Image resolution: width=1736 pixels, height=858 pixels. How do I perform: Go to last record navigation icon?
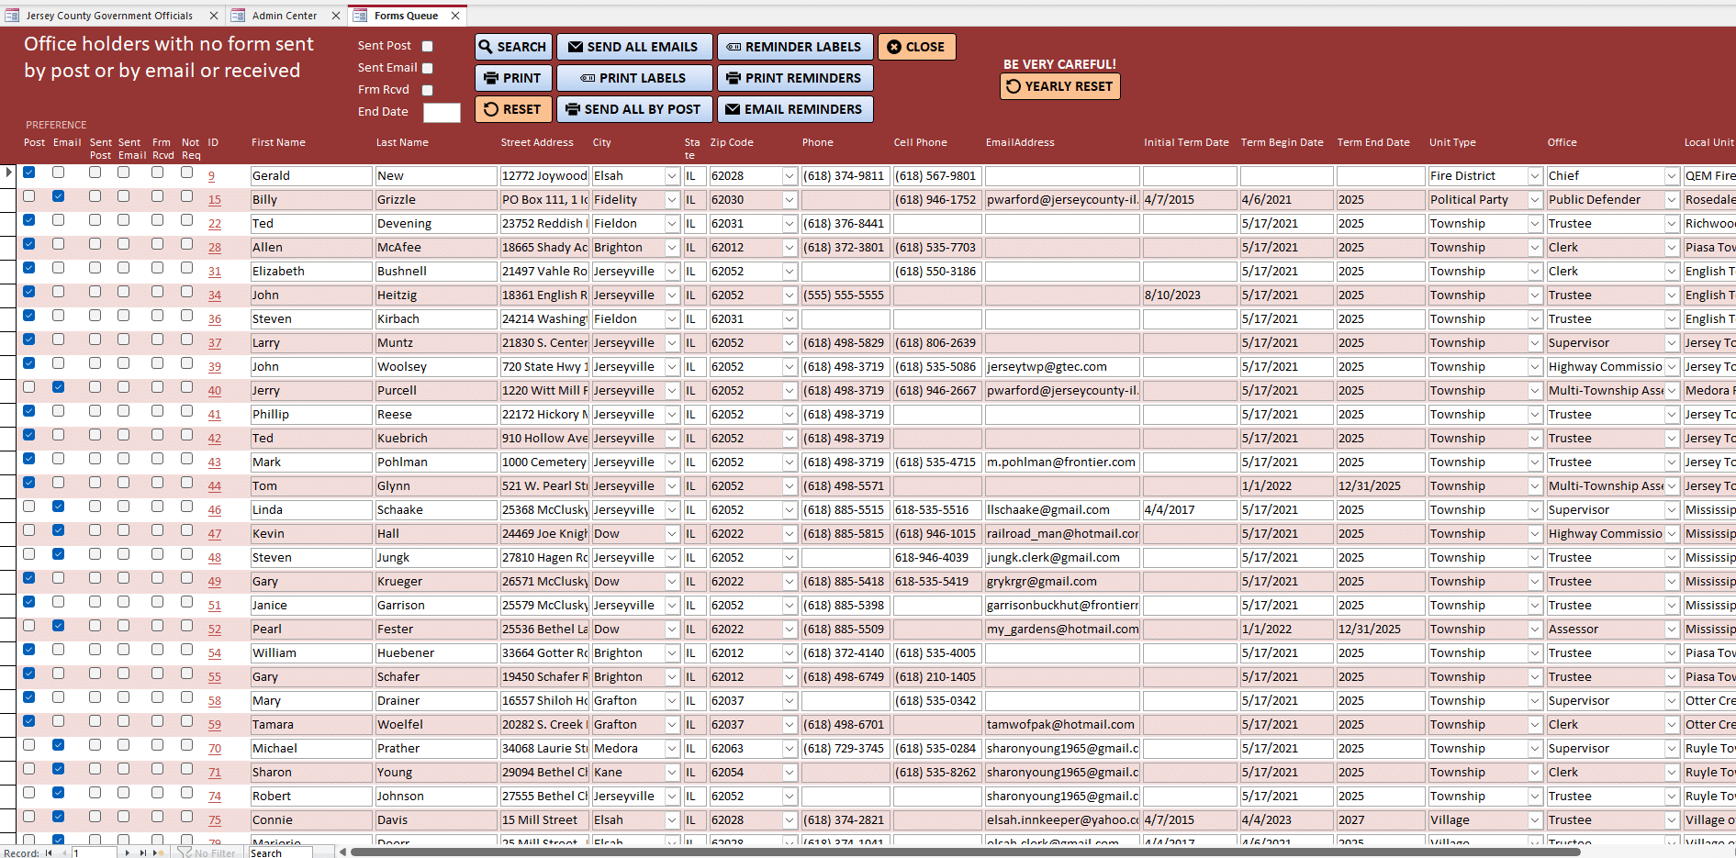pyautogui.click(x=142, y=852)
